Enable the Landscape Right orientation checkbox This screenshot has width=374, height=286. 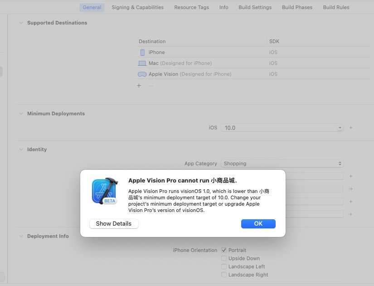pyautogui.click(x=224, y=275)
